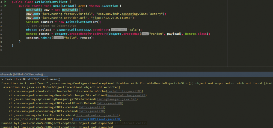Open InitialContext.java:433 stack trace link

97,115
